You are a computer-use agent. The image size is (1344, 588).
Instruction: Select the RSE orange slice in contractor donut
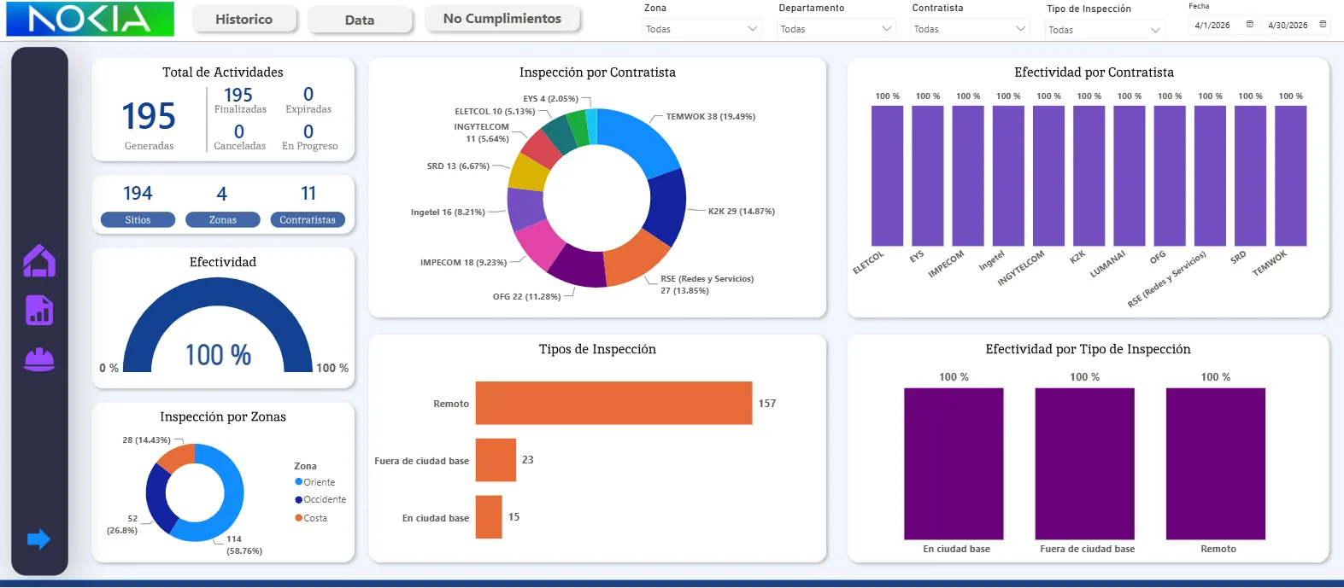(x=634, y=259)
